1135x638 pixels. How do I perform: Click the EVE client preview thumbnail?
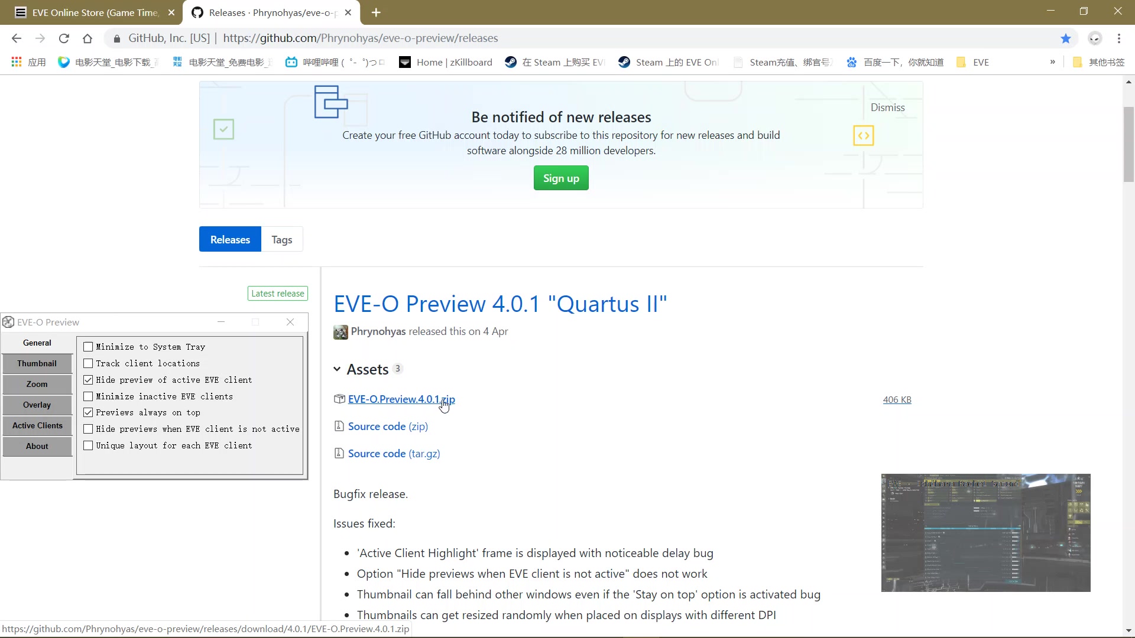[985, 532]
